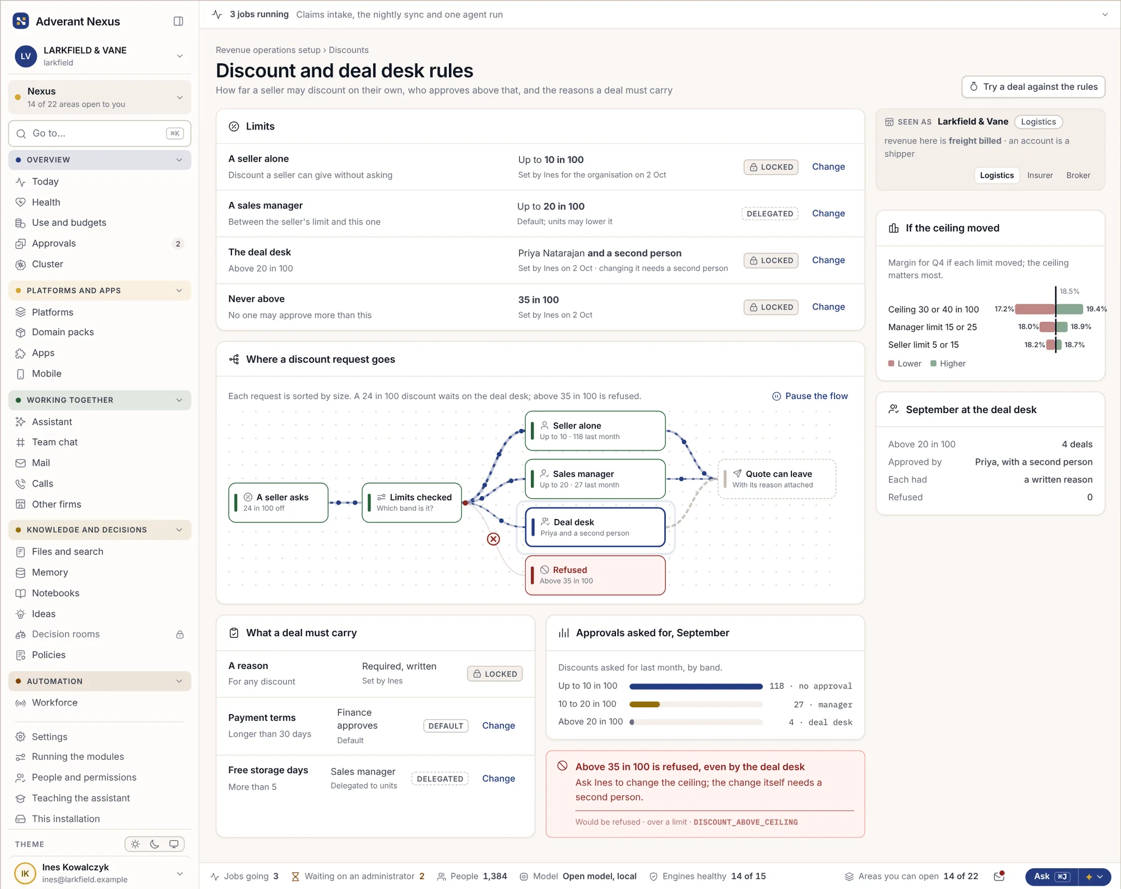Viewport: 1121px width, 889px height.
Task: Select the Deal desk node in the flow
Action: point(595,527)
